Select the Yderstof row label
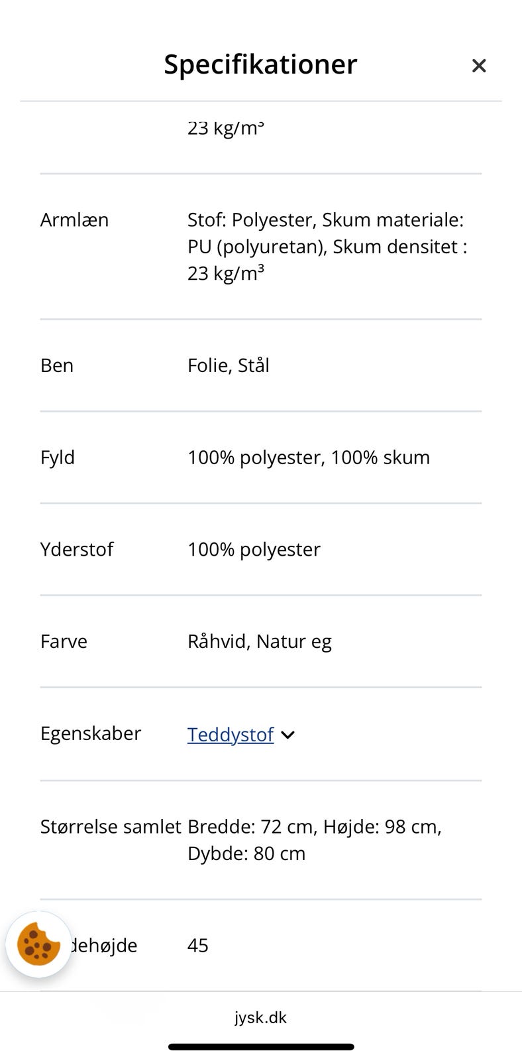Image resolution: width=522 pixels, height=1061 pixels. pyautogui.click(x=77, y=549)
